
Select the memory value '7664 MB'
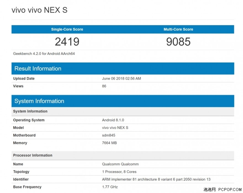pos(110,143)
